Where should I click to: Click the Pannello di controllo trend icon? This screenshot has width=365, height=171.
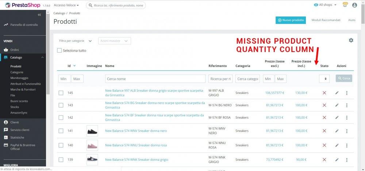[6, 25]
